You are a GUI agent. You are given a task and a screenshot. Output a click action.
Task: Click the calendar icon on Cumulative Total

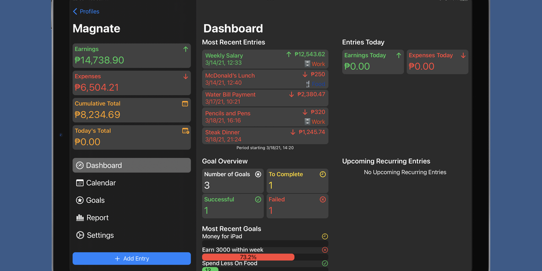pos(185,104)
